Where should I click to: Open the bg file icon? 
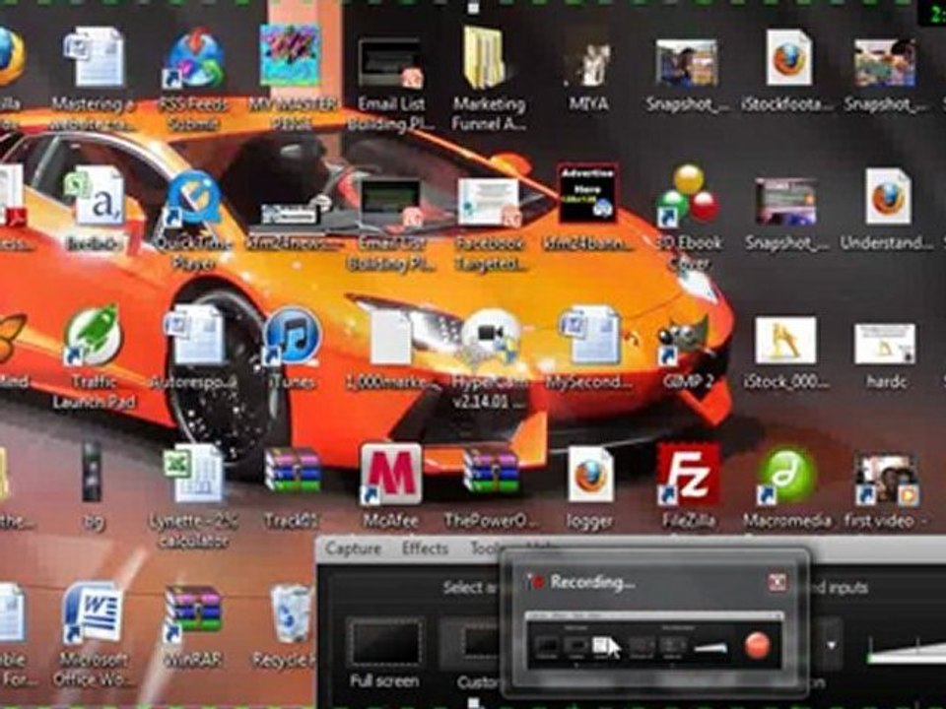tap(92, 472)
